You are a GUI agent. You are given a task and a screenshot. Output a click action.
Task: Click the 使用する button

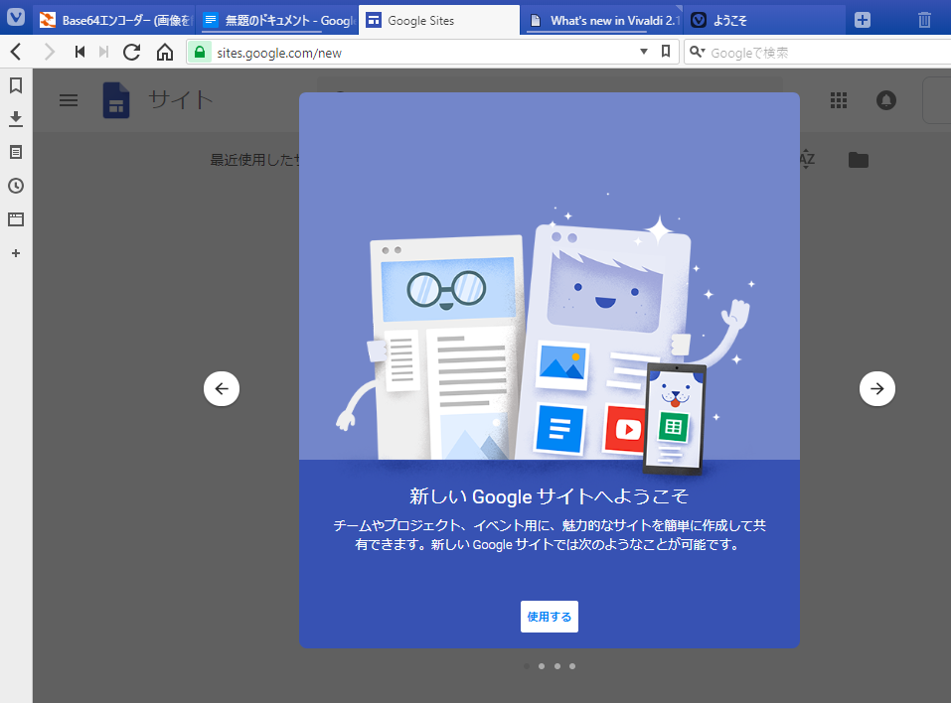click(549, 616)
